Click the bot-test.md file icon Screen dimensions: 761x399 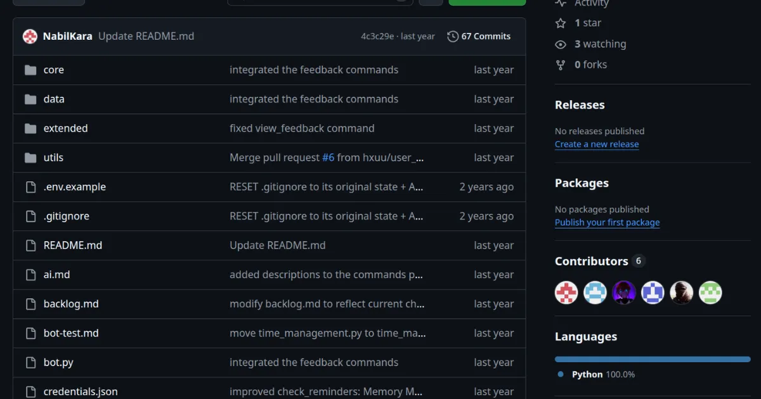(30, 333)
